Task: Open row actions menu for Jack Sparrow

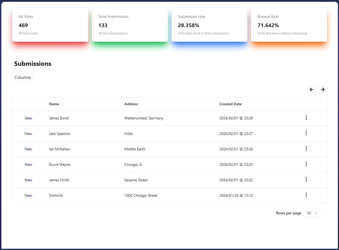Action: [x=306, y=133]
